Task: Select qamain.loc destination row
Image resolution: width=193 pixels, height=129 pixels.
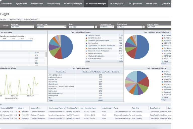Action: pos(86,79)
